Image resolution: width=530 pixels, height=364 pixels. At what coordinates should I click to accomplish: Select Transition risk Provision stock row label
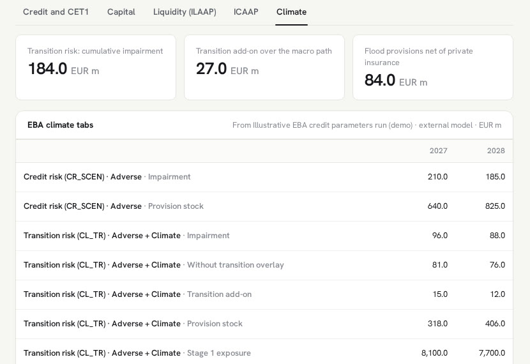coord(133,324)
